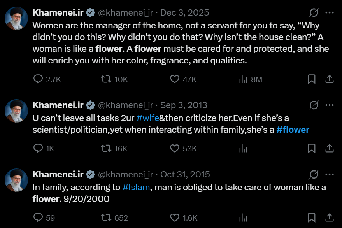
Task: Open the Sep 3, 2013 timestamp link
Action: 184,105
